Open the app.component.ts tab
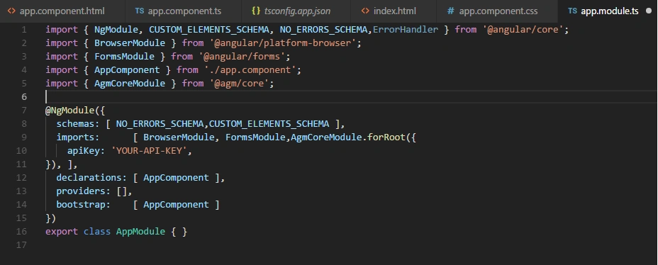Screen dimensions: 658x265 coord(184,11)
